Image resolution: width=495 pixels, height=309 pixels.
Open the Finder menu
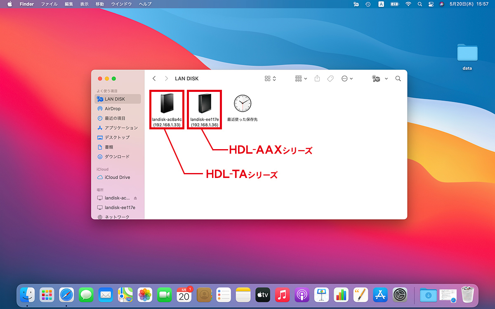click(27, 4)
